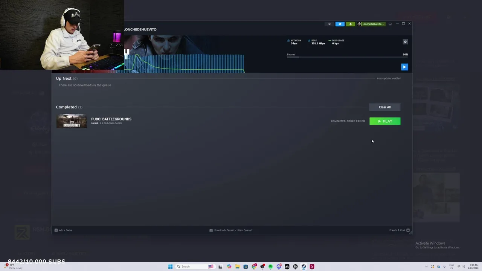Viewport: 482px width, 271px height.
Task: Click 'Completed: Today 7:12 PM' text
Action: [348, 121]
